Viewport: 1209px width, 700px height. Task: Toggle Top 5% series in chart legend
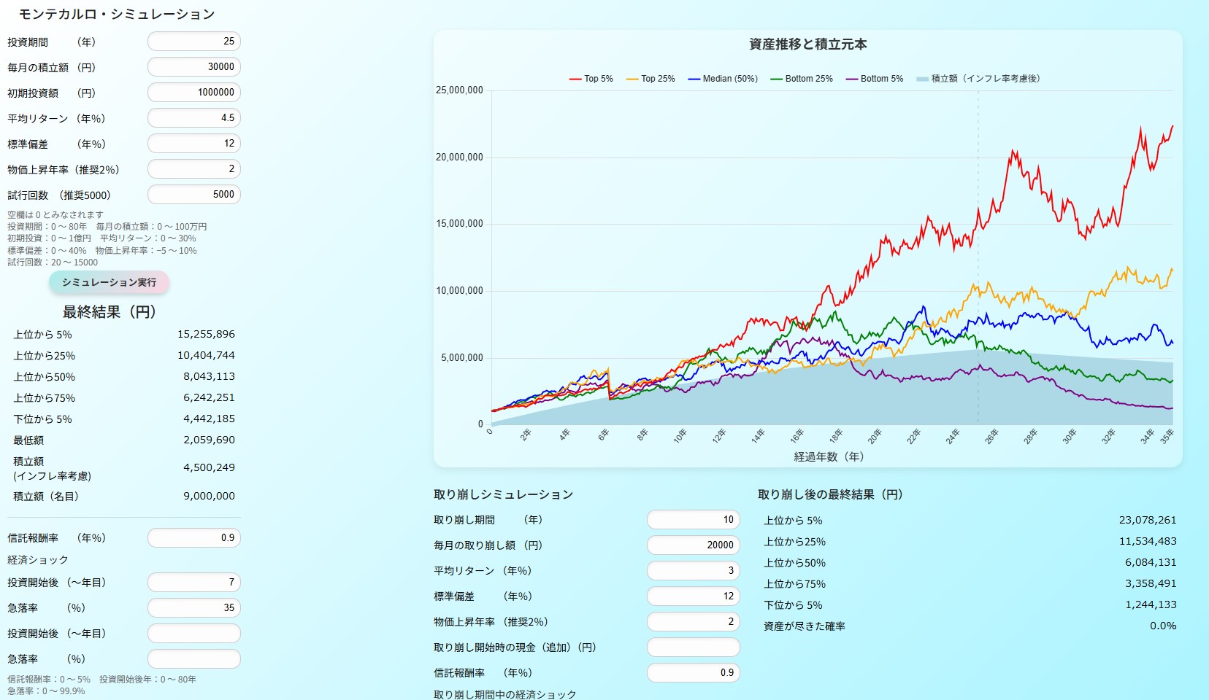pos(591,79)
